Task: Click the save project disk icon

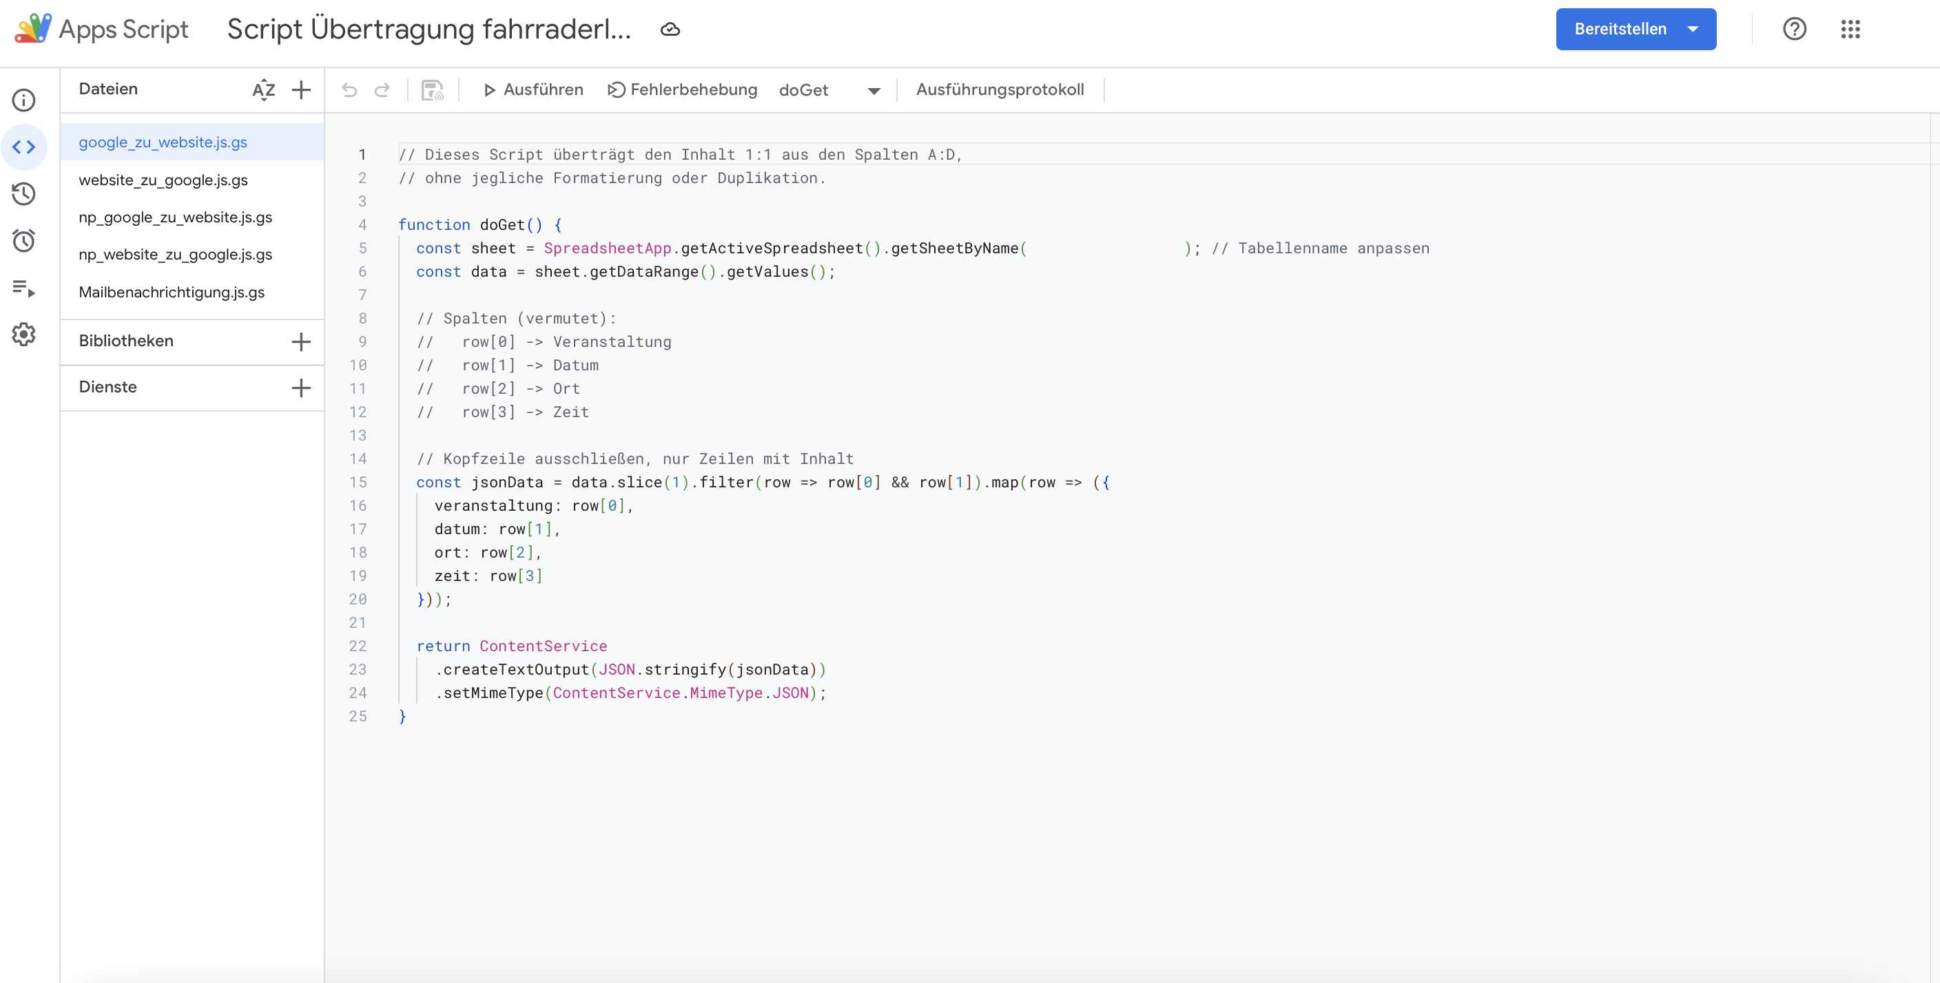Action: 432,89
